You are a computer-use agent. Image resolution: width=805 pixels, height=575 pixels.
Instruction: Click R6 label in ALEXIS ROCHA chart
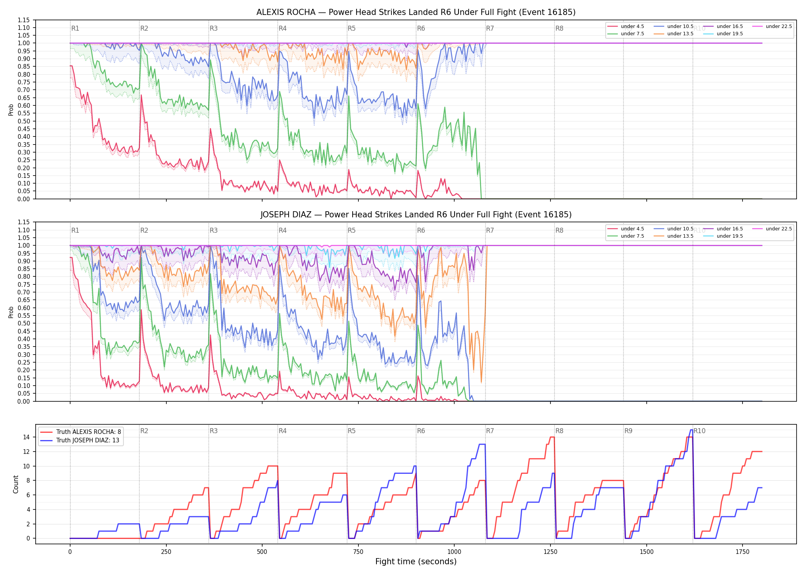coord(421,28)
